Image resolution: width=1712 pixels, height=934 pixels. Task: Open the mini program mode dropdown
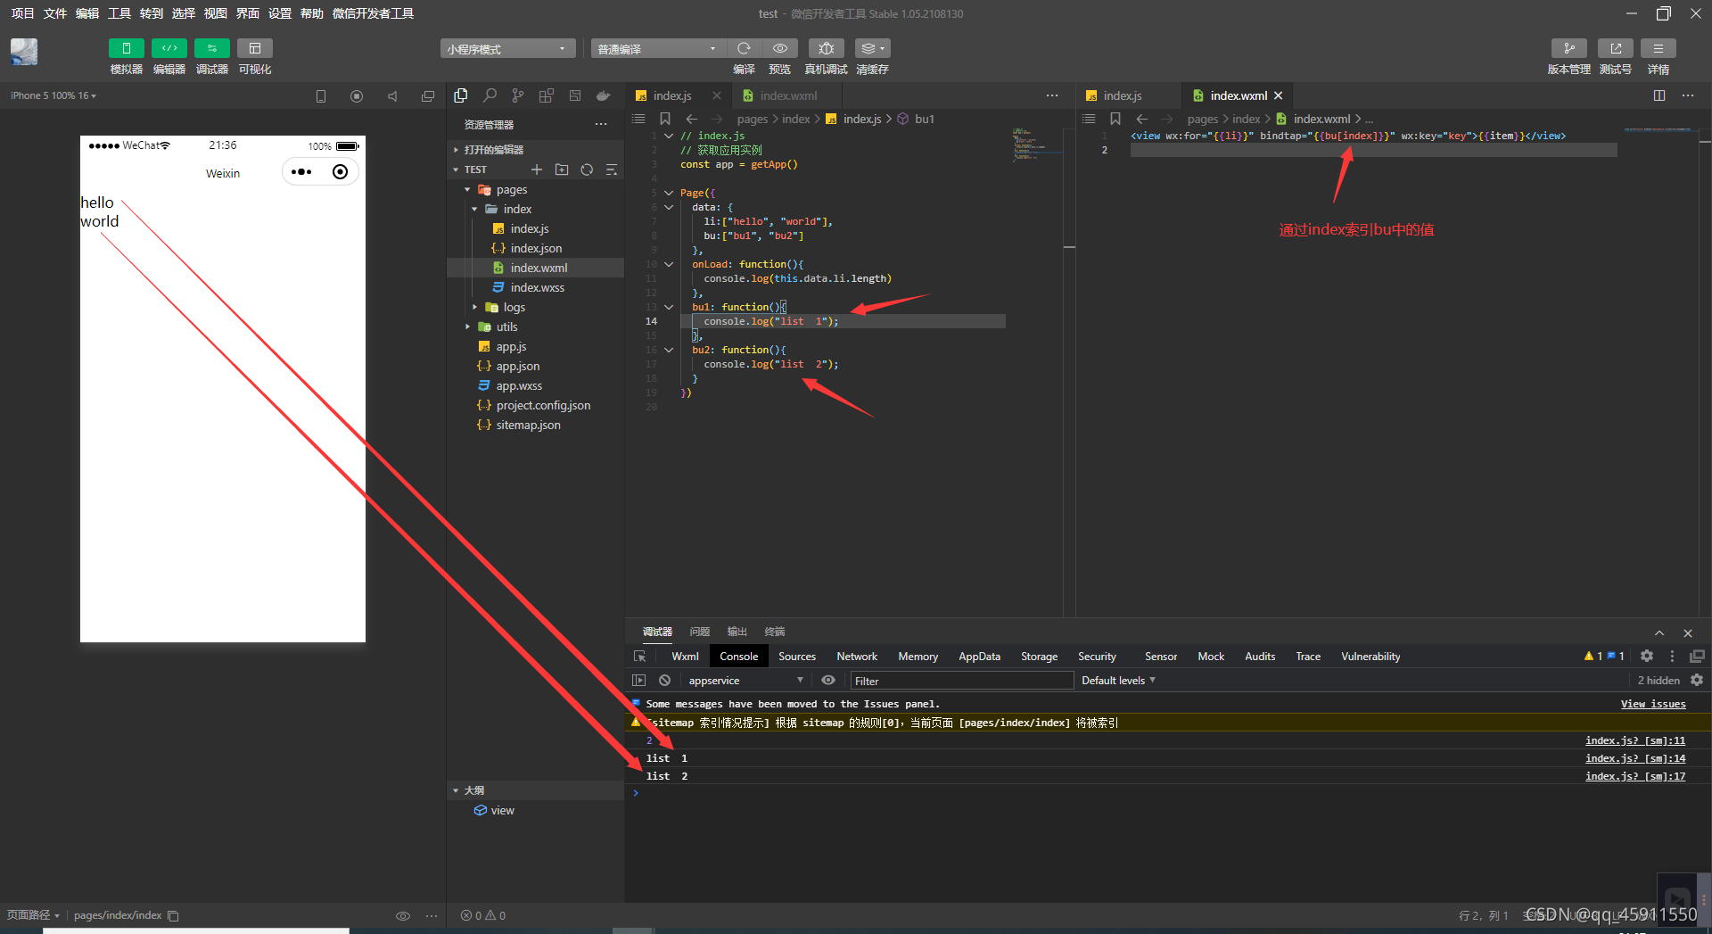pos(506,49)
